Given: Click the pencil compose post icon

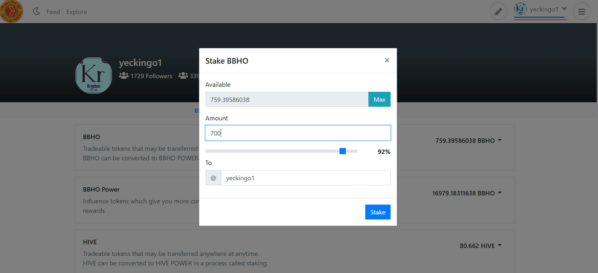Looking at the screenshot, I should coord(498,11).
